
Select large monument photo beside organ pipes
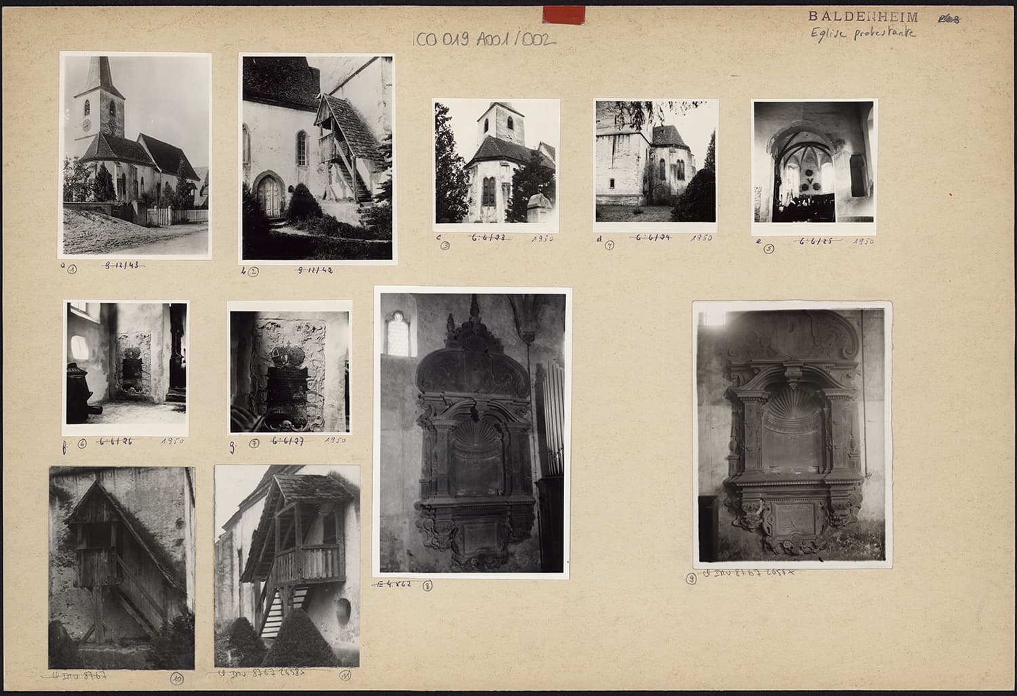[x=473, y=433]
